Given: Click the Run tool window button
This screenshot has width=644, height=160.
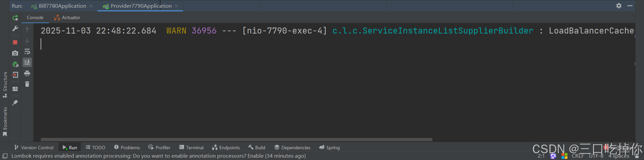Looking at the screenshot, I should coord(70,148).
